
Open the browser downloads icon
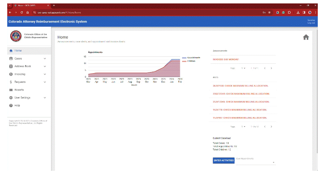[x=298, y=13]
